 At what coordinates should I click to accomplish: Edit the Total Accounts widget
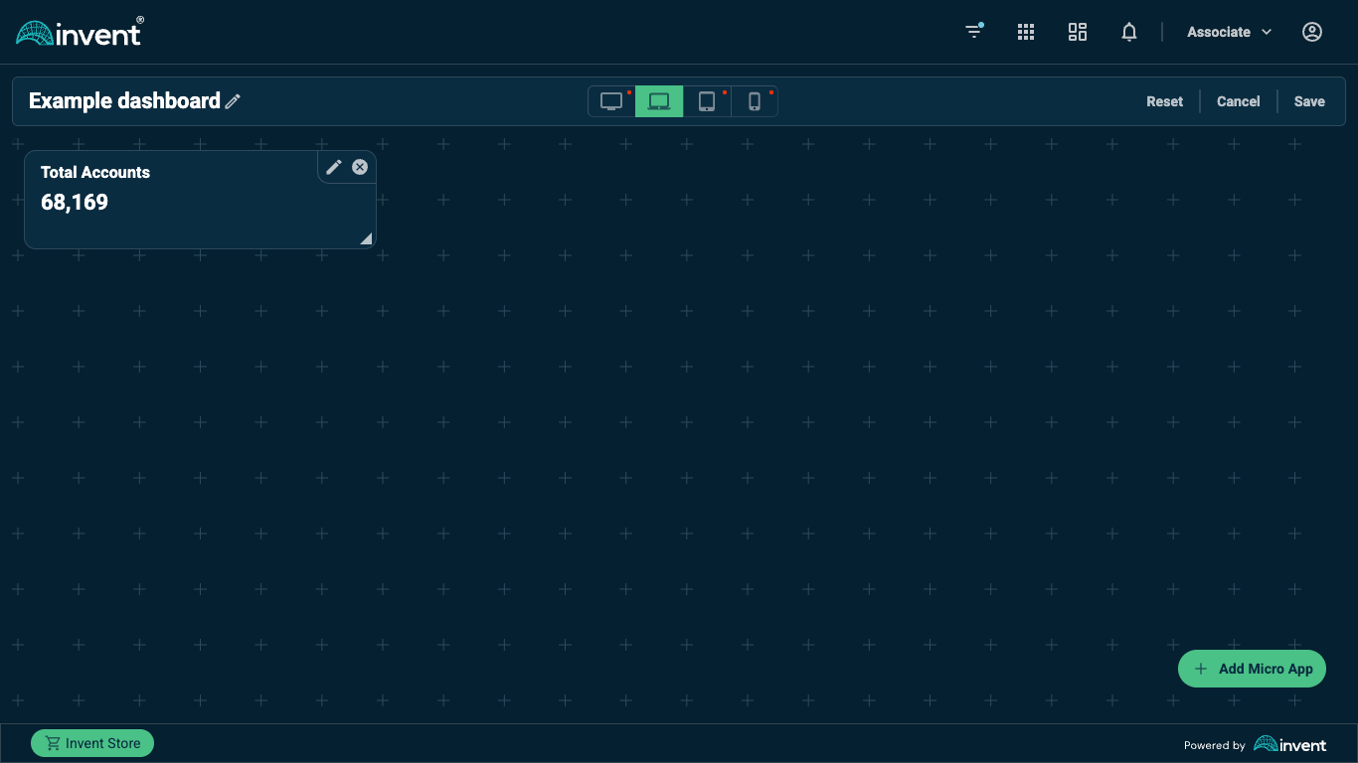click(x=333, y=167)
